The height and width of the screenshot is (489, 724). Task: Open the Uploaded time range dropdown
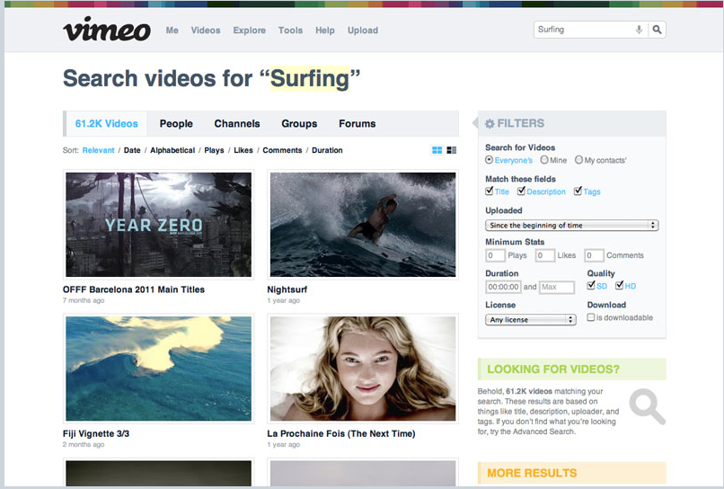[x=571, y=225]
